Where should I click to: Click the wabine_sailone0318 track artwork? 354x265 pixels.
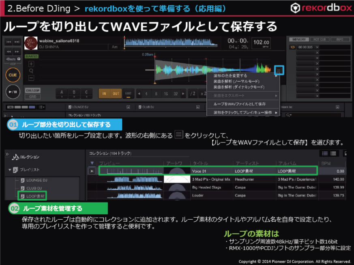(31, 43)
